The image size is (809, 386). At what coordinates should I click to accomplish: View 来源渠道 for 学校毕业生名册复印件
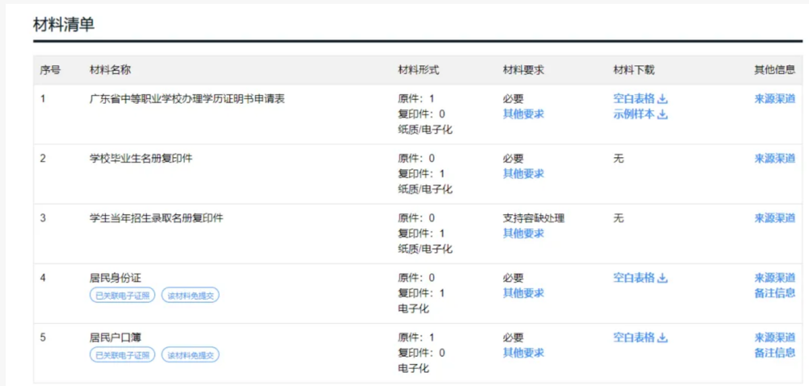point(775,159)
